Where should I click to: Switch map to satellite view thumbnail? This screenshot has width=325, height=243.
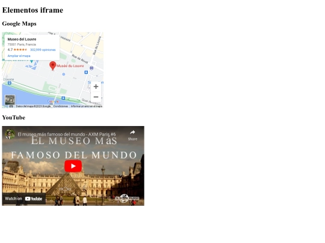click(10, 100)
